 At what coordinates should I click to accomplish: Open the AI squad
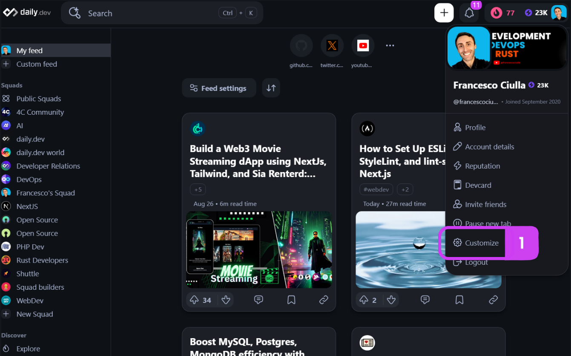coord(55,126)
